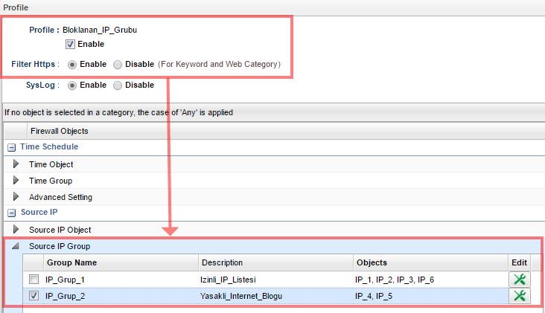Expand the Source IP Object row

(x=16, y=230)
